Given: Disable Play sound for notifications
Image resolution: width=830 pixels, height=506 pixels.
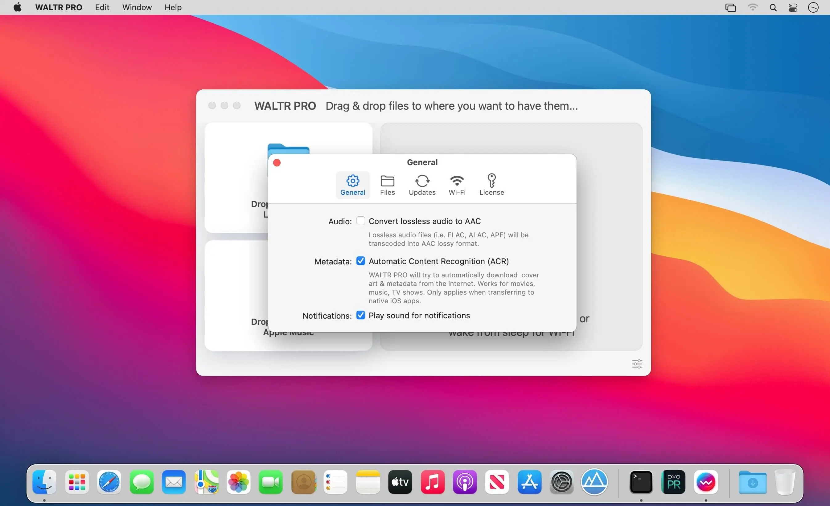Looking at the screenshot, I should pos(360,315).
